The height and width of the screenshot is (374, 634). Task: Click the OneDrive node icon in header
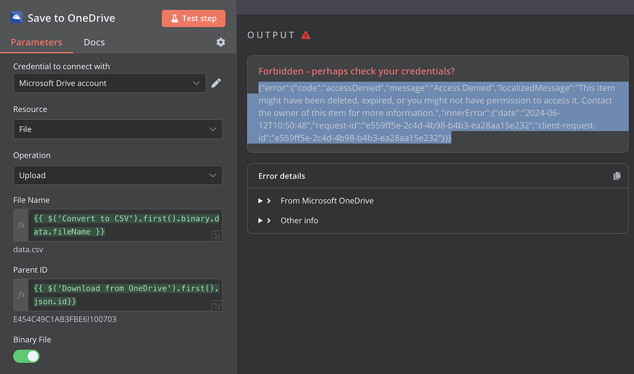coord(17,17)
